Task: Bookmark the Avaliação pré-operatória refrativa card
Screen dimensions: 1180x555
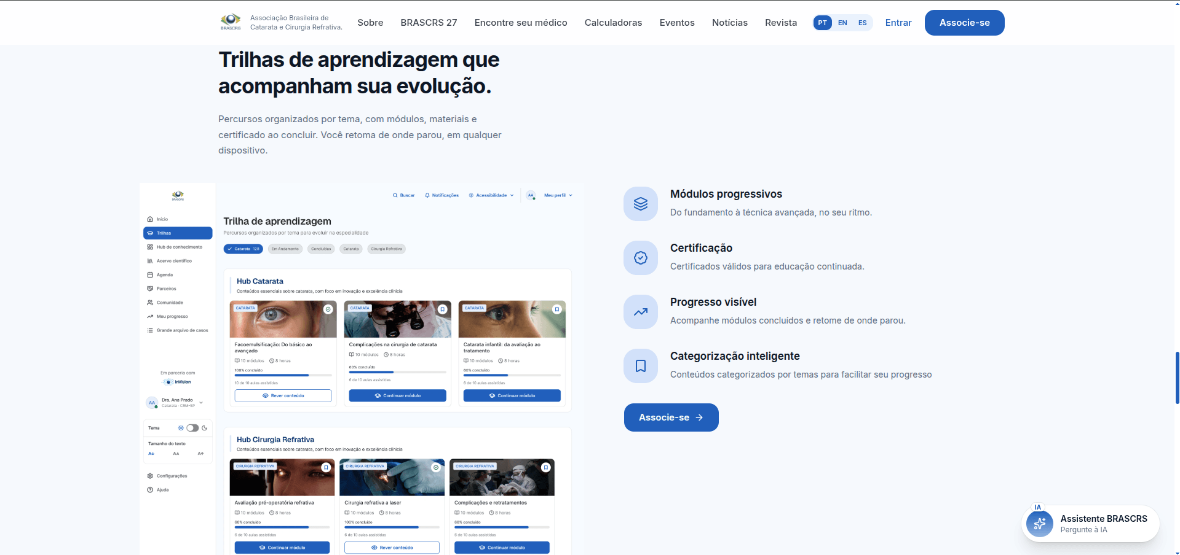Action: point(326,467)
